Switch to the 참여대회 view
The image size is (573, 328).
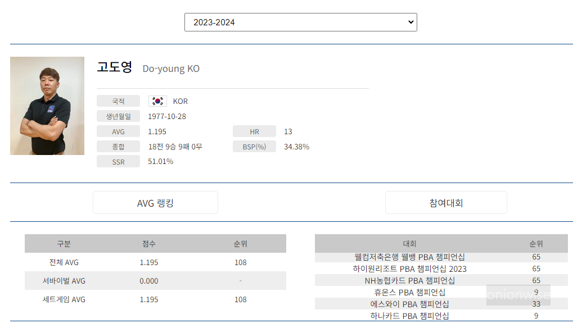click(x=445, y=202)
